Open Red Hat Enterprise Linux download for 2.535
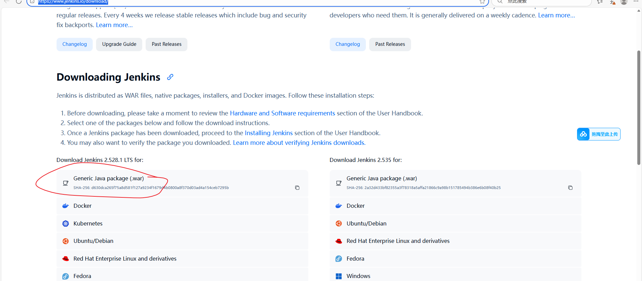Screen dimensions: 642x281 (455, 241)
